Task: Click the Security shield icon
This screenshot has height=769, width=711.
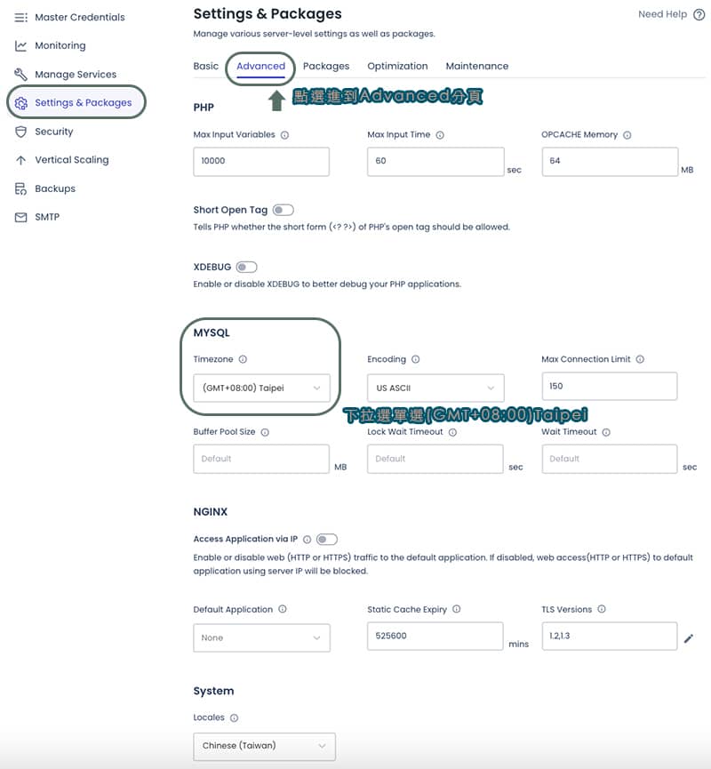Action: coord(20,132)
